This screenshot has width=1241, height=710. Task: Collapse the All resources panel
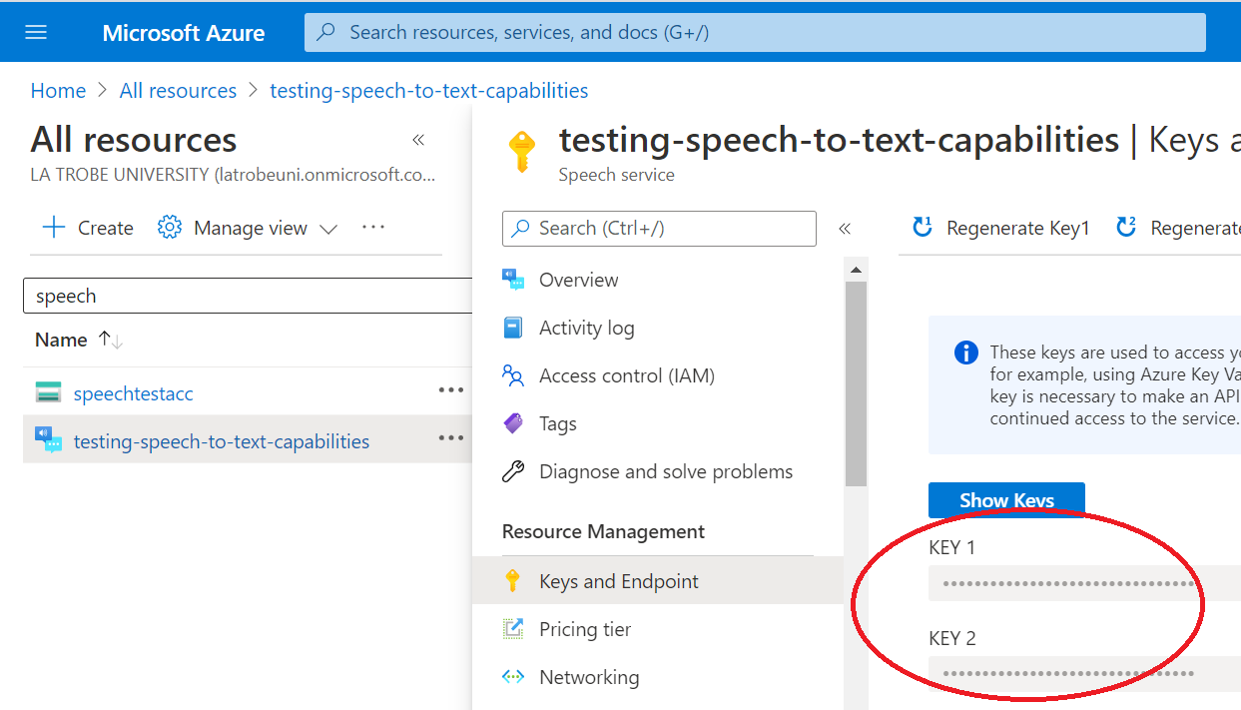[x=419, y=140]
